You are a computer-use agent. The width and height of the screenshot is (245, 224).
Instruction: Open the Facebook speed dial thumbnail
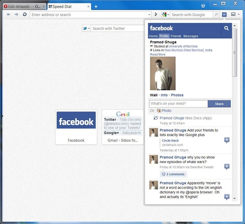coord(76,127)
